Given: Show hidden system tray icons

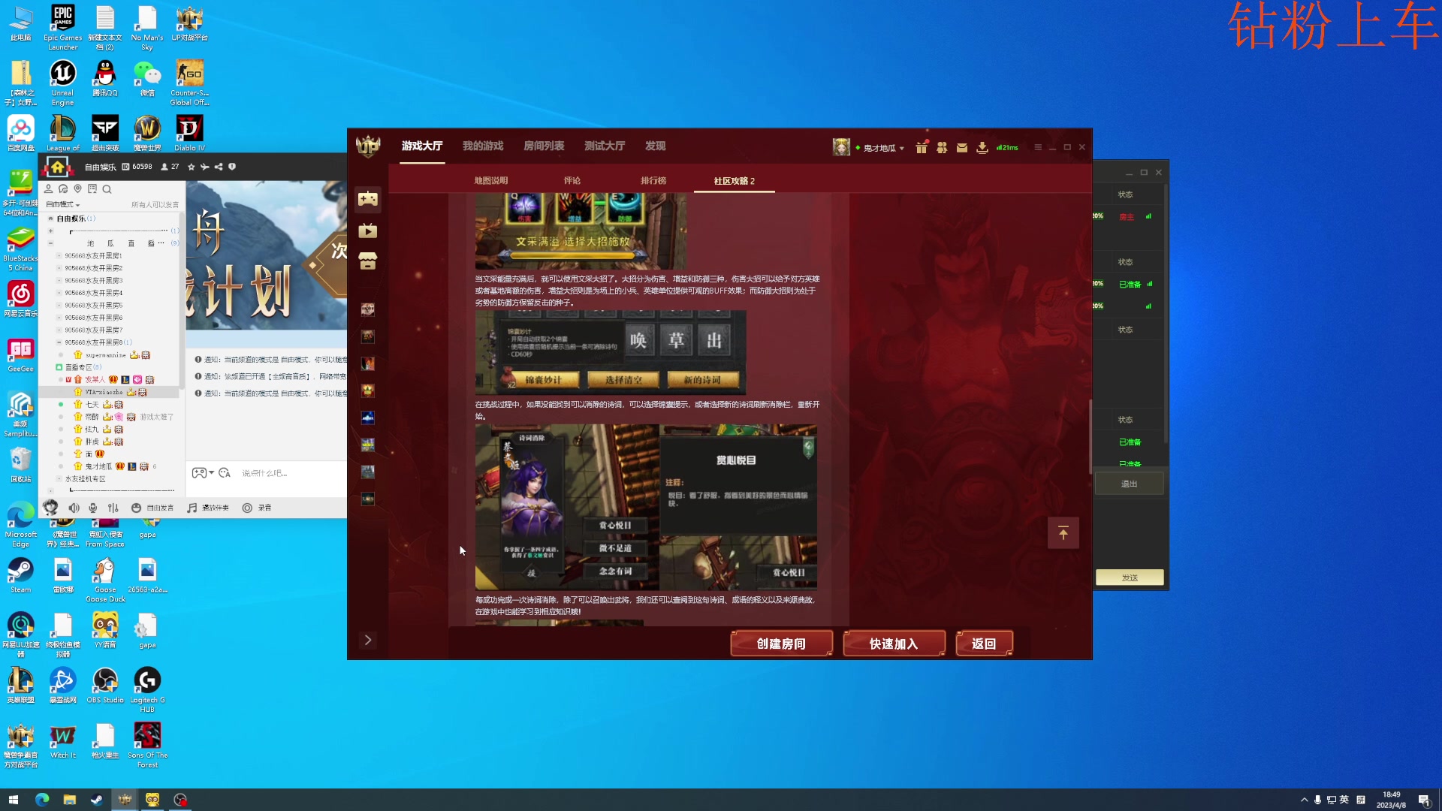Looking at the screenshot, I should click(x=1304, y=800).
